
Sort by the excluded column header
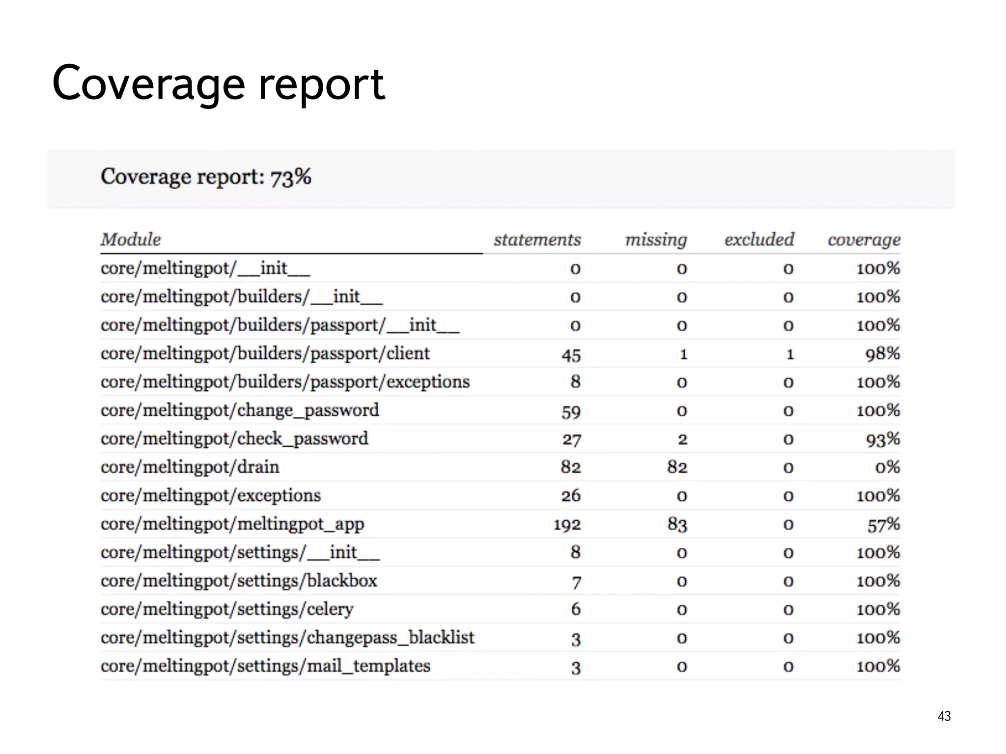[759, 240]
